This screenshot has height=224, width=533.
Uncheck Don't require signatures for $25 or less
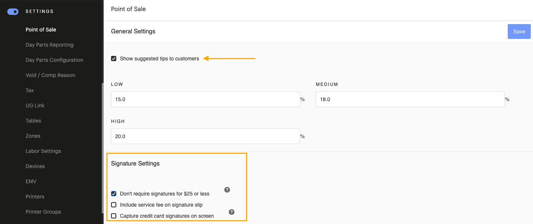(114, 194)
